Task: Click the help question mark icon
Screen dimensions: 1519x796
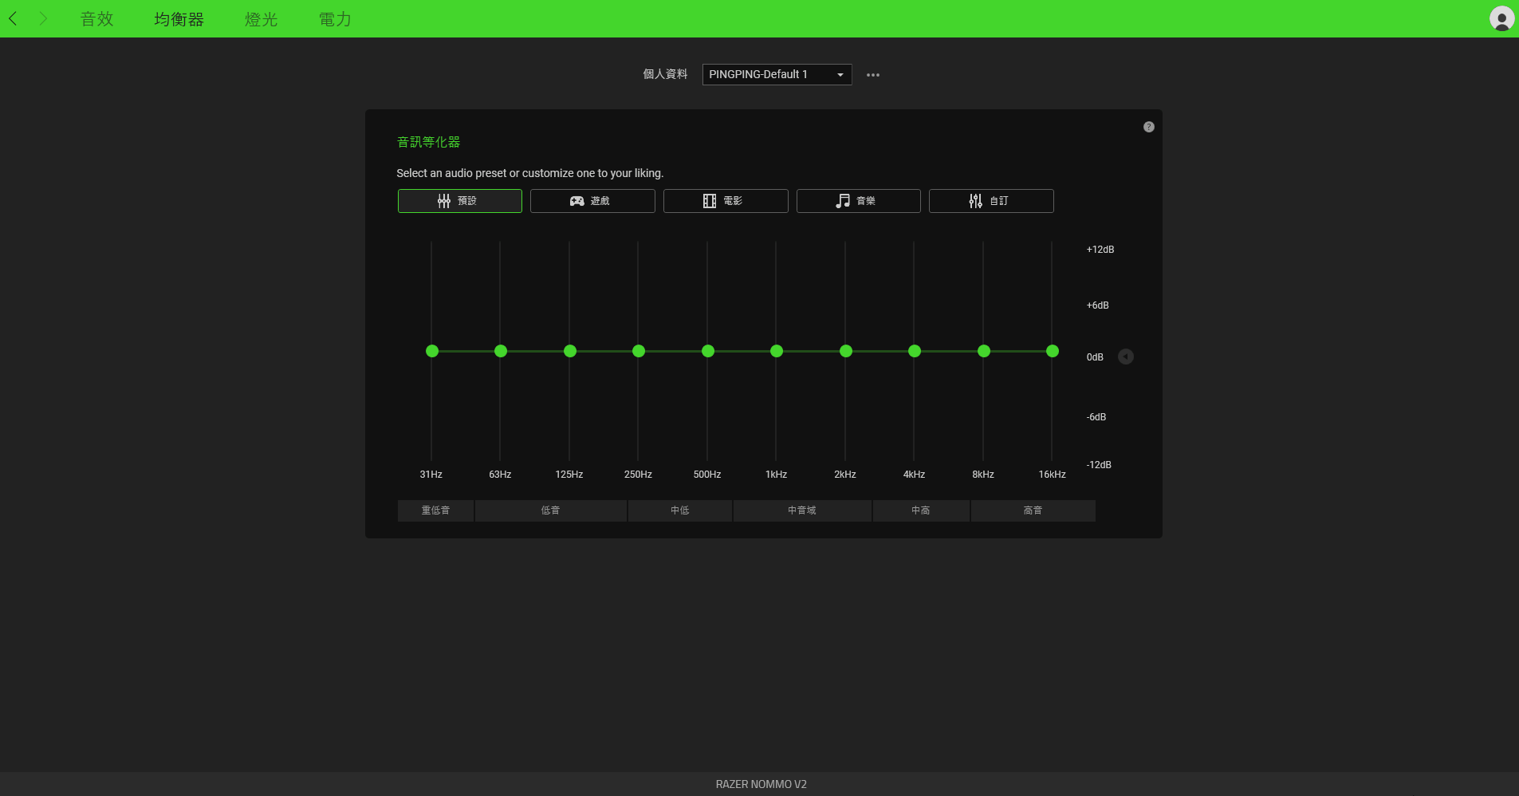Action: 1148,127
